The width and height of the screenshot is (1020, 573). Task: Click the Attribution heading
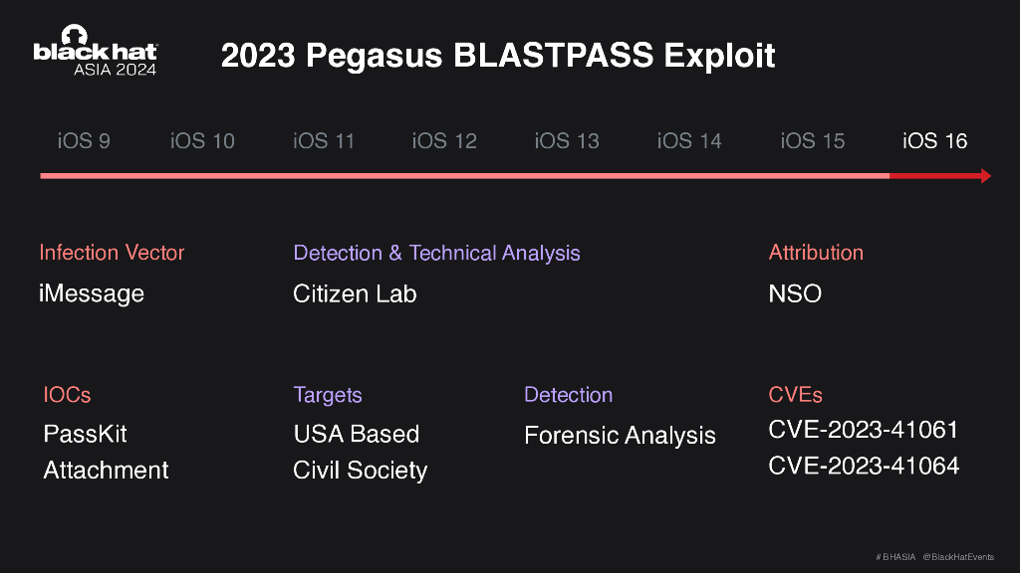[816, 253]
